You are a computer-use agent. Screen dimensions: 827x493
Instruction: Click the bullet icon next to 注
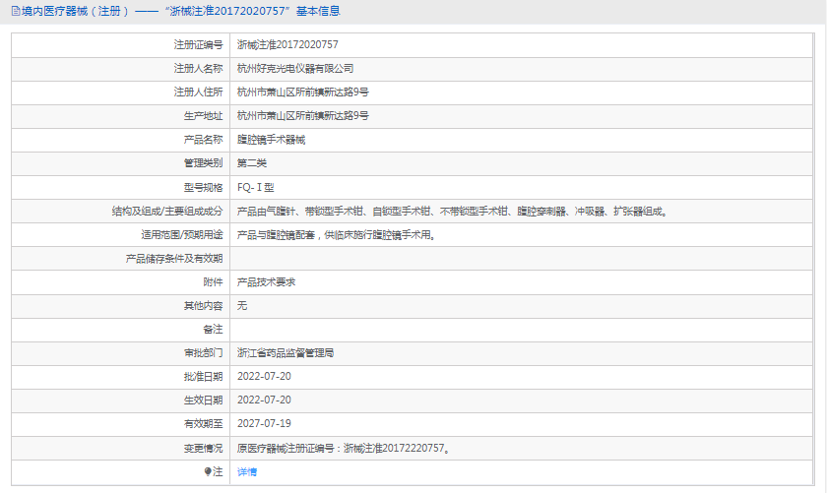(x=208, y=471)
